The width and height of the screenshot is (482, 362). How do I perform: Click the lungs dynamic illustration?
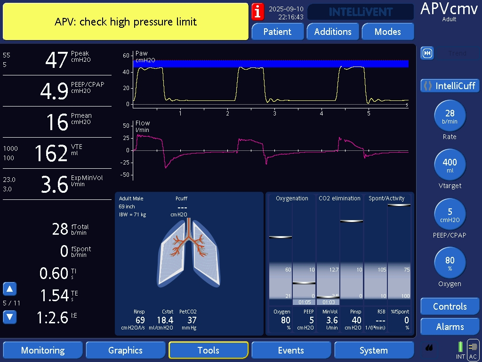click(x=188, y=252)
